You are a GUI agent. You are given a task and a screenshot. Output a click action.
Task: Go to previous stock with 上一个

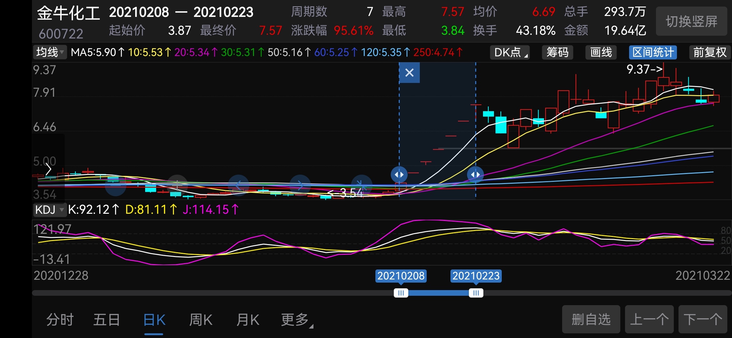coord(649,319)
